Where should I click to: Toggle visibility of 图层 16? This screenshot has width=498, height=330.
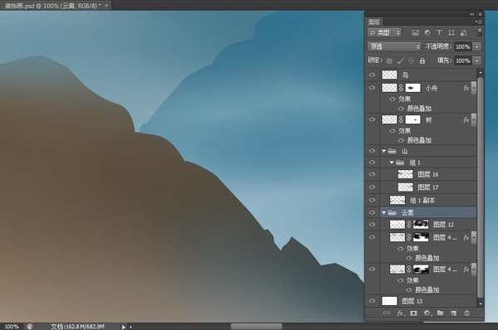372,174
